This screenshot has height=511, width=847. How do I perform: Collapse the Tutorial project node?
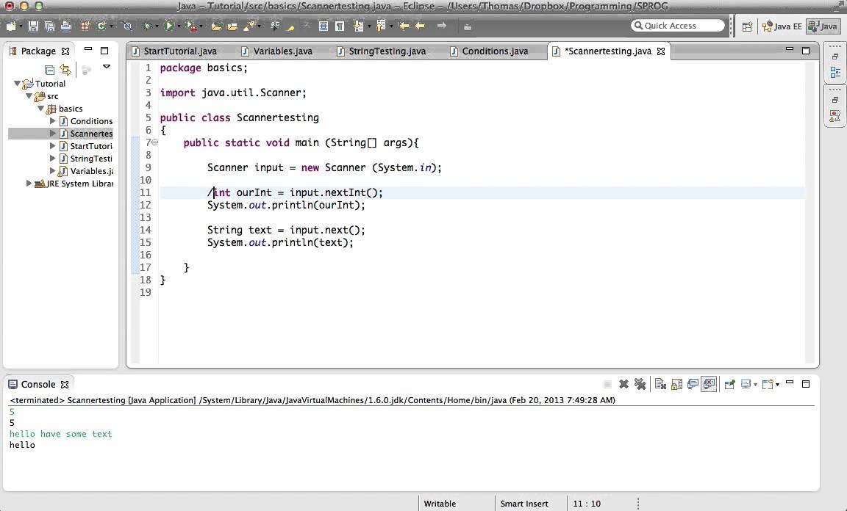(17, 84)
